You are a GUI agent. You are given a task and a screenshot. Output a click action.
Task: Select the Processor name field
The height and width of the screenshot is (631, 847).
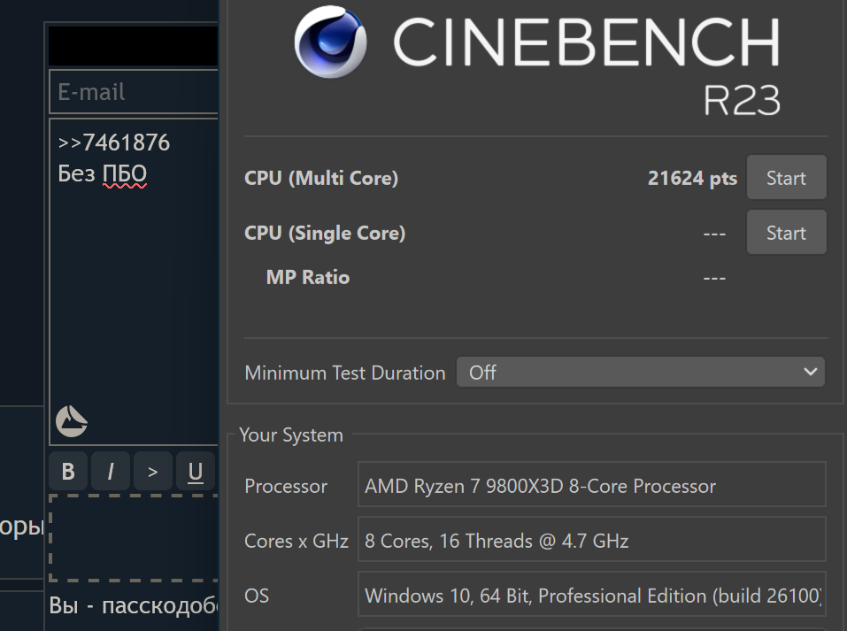[x=592, y=484]
